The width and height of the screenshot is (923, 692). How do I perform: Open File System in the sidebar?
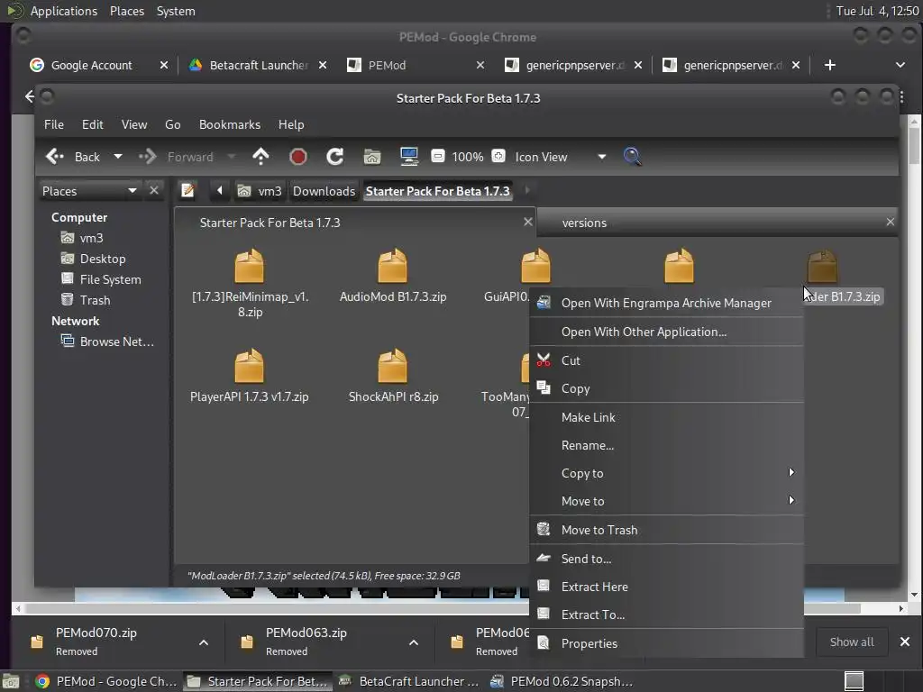coord(110,279)
